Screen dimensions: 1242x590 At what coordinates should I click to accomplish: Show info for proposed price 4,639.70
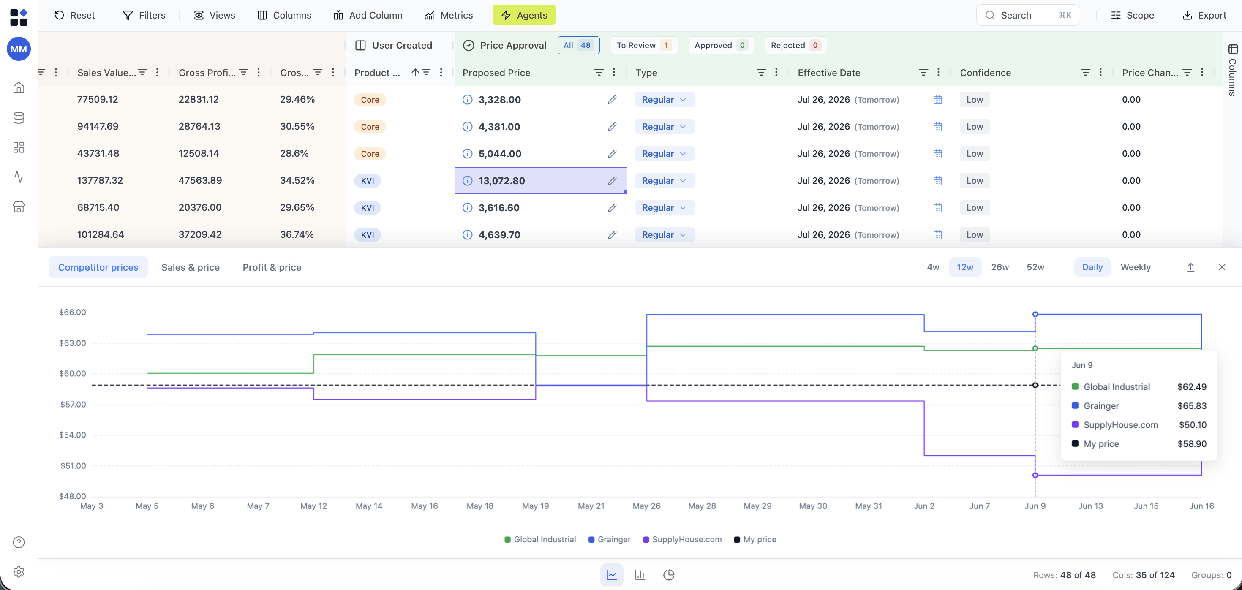pyautogui.click(x=467, y=235)
